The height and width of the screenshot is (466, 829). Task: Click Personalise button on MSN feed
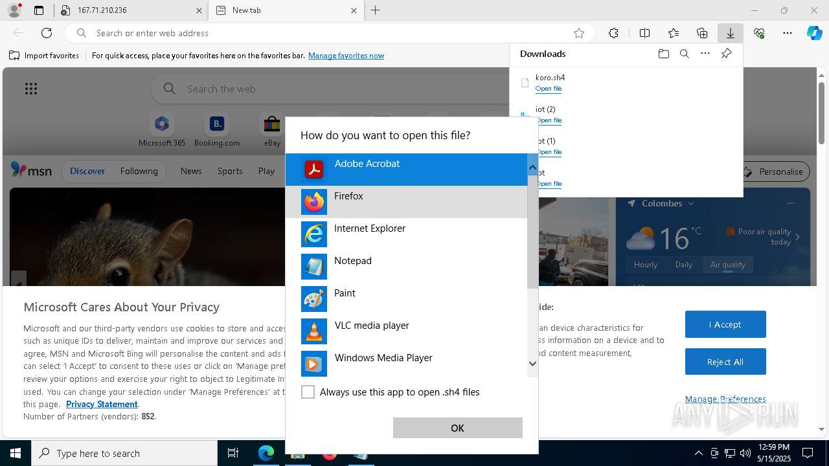click(774, 172)
